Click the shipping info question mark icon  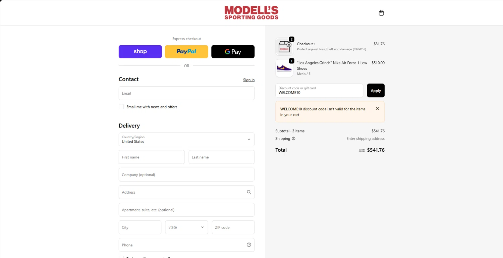click(x=294, y=139)
